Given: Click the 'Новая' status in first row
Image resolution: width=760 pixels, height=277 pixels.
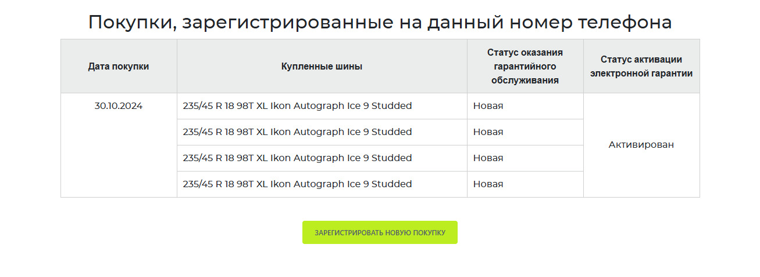Looking at the screenshot, I should tap(488, 106).
